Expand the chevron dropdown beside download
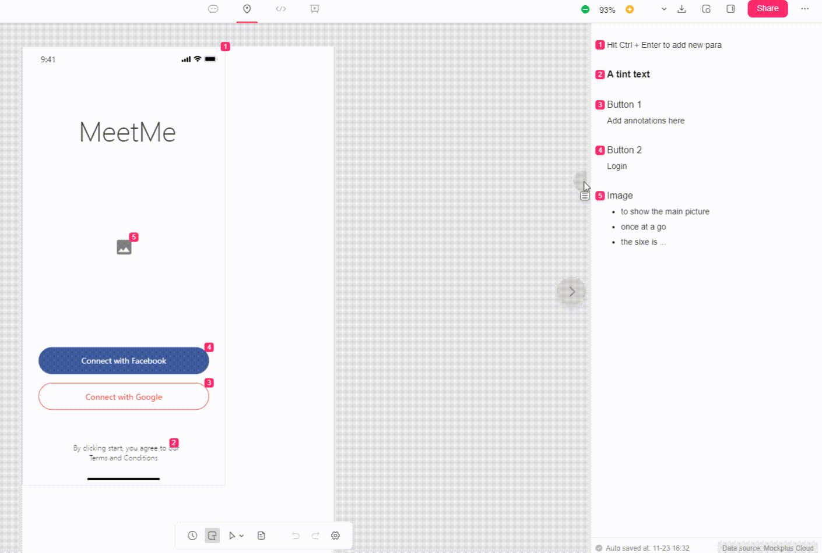Screen dimensions: 822x553 [x=664, y=9]
